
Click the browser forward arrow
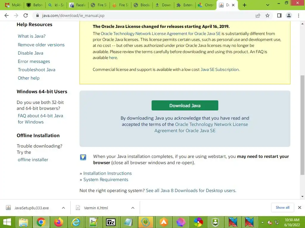pyautogui.click(x=16, y=15)
